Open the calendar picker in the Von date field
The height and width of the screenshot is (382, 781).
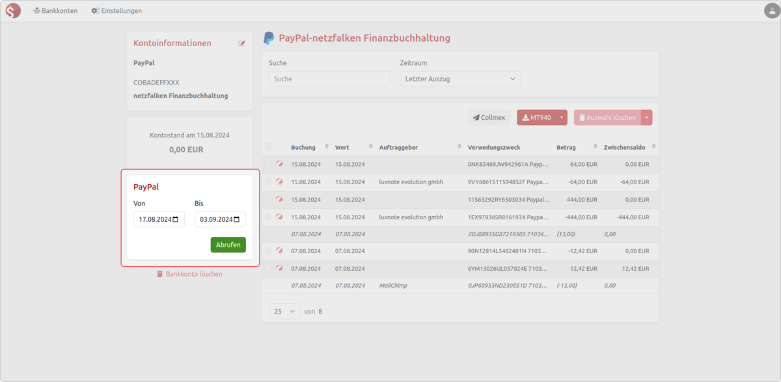[176, 219]
